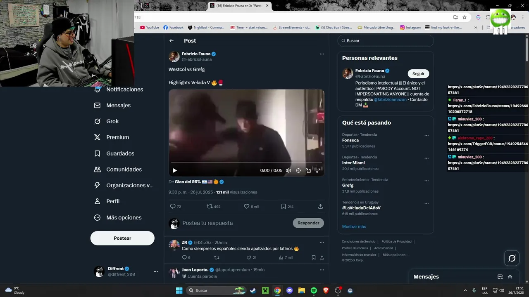Screen dimensions: 529x297
Task: Open the #LaVeladaDelAñoV trending topic
Action: [x=361, y=208]
